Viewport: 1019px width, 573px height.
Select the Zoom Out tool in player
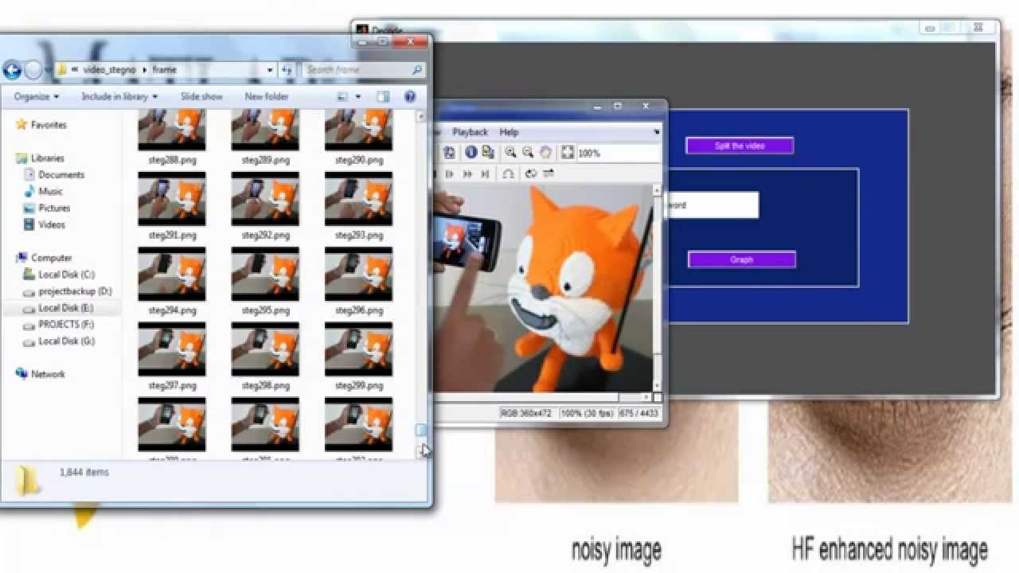pyautogui.click(x=527, y=153)
